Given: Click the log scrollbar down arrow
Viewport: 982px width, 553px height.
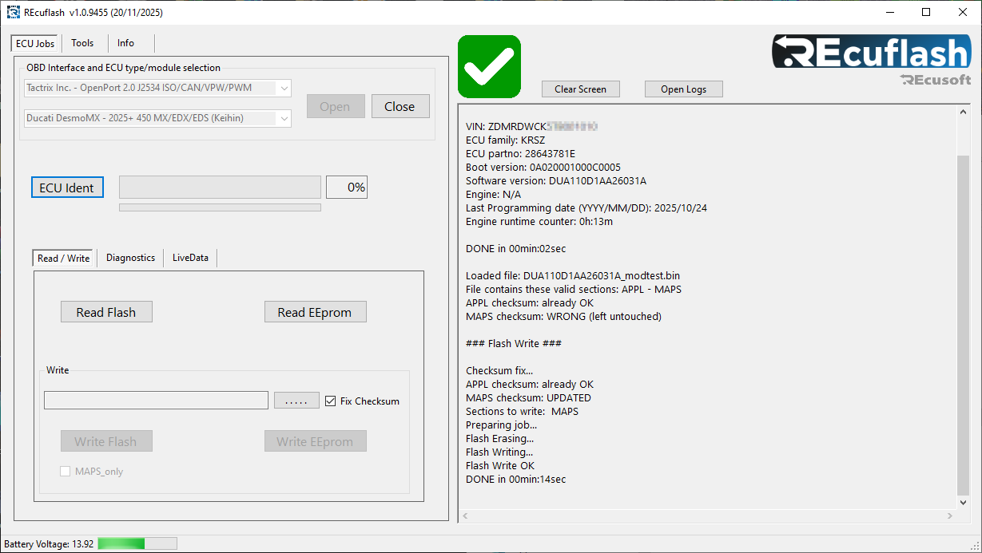Looking at the screenshot, I should click(963, 502).
